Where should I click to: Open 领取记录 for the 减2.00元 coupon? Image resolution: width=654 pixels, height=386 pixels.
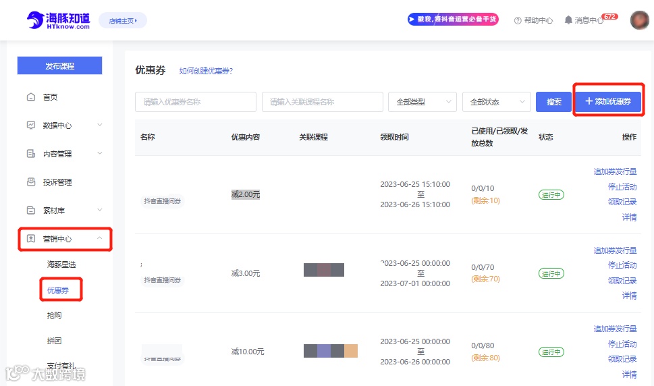click(622, 202)
